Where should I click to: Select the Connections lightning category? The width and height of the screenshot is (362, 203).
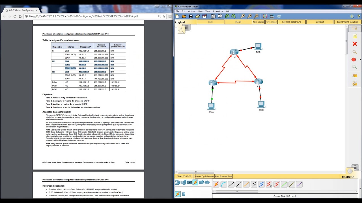195,182
